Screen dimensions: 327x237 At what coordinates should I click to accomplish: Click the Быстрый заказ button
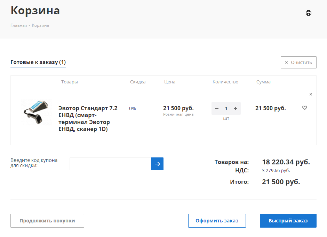pos(288,221)
